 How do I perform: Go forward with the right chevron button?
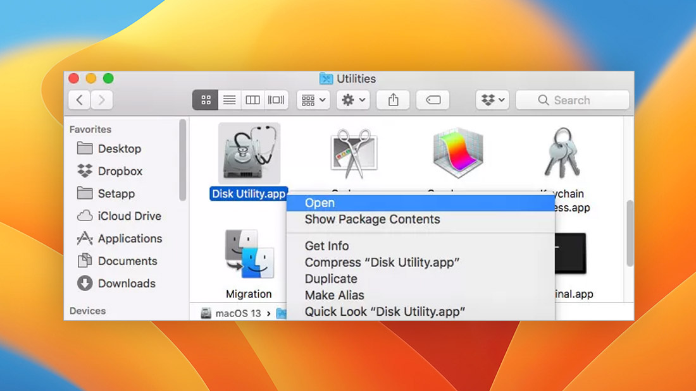pyautogui.click(x=102, y=100)
